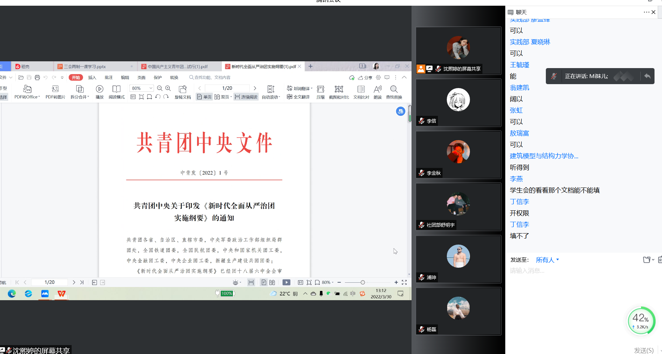Image resolution: width=662 pixels, height=354 pixels.
Task: Open the 插入 ribbon menu
Action: click(x=92, y=77)
